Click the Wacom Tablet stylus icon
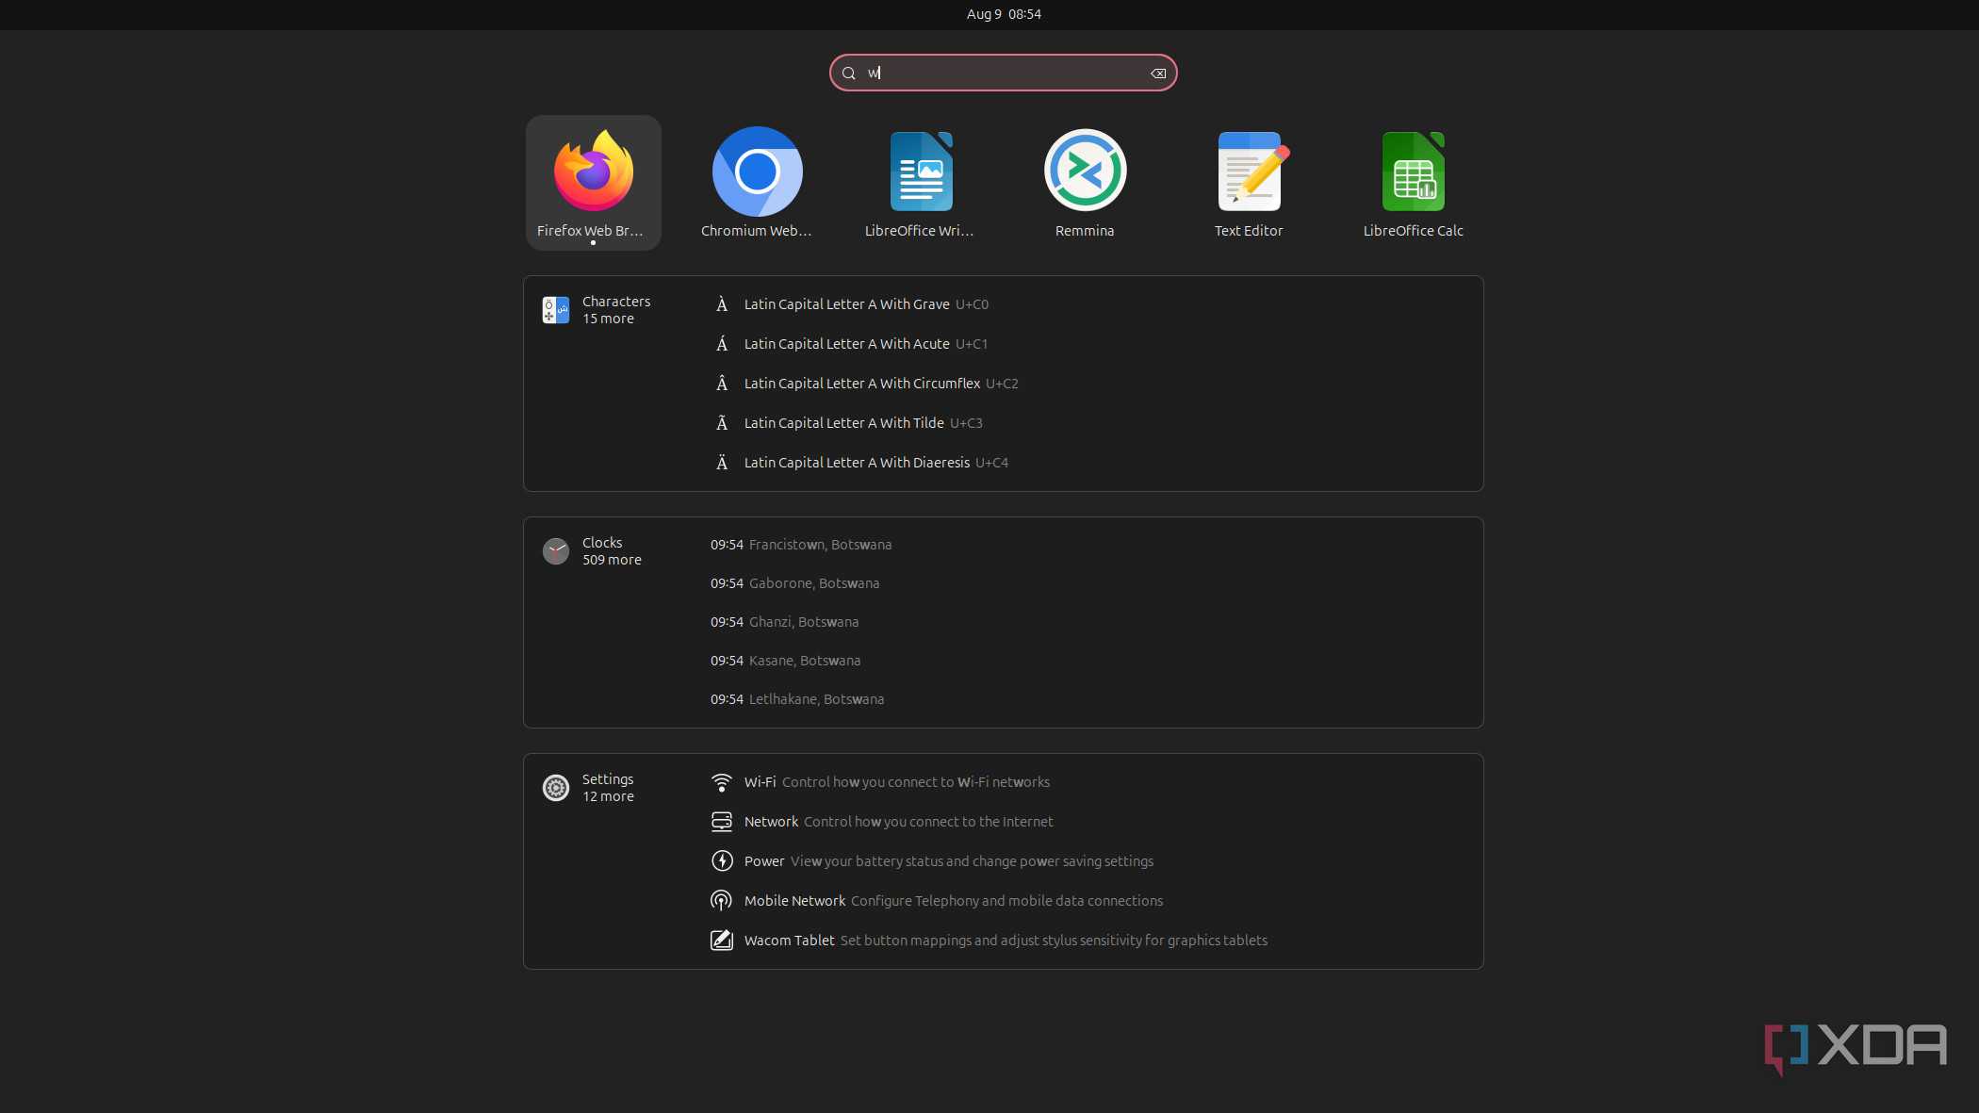1979x1113 pixels. tap(722, 941)
